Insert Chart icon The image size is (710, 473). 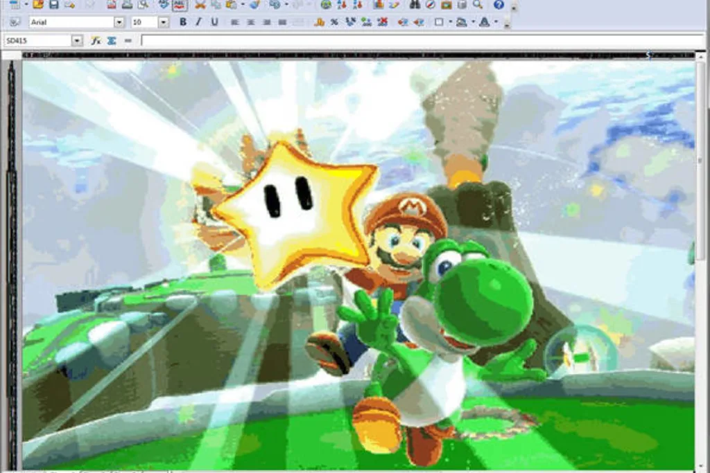379,5
